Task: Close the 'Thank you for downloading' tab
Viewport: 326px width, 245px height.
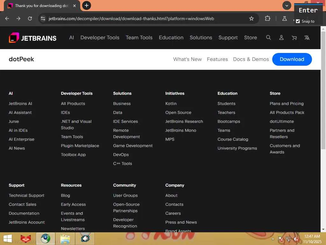Action: 74,6
